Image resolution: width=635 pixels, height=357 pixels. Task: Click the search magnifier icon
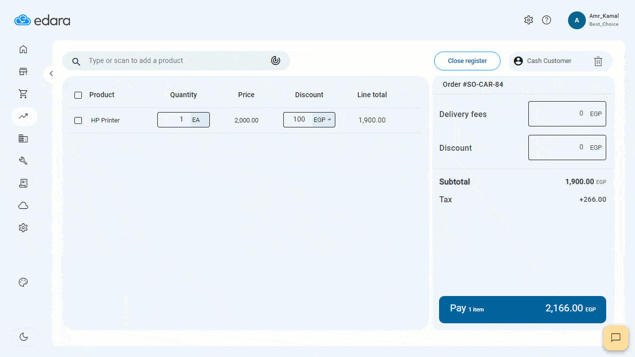pyautogui.click(x=76, y=61)
